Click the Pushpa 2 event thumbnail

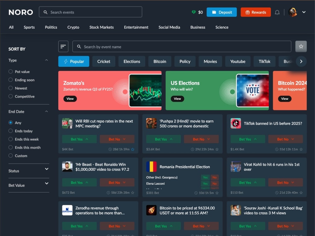pyautogui.click(x=151, y=124)
